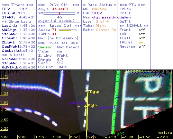
Task: Toggle the Reverse signal 'off' value
Action: tap(142, 47)
